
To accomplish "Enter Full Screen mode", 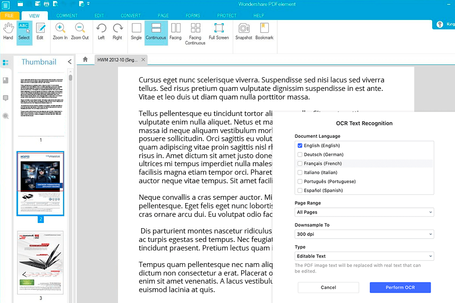I will click(218, 31).
